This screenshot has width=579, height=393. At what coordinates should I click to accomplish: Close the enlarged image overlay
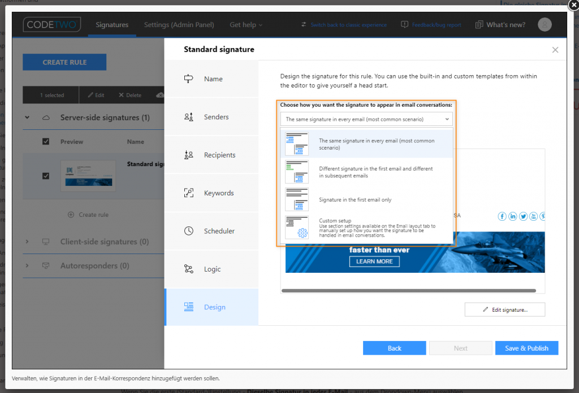(573, 5)
